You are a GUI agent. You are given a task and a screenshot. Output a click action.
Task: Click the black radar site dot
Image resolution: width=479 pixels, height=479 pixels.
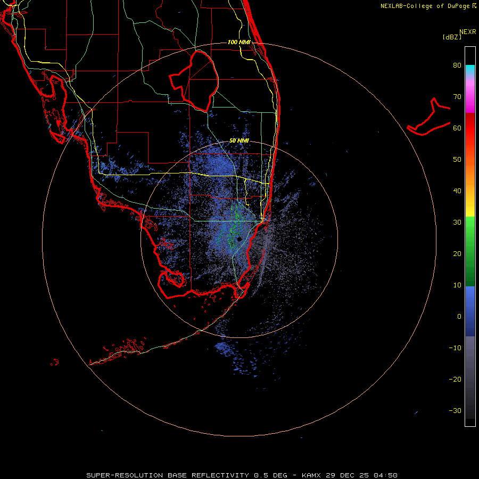coord(240,239)
